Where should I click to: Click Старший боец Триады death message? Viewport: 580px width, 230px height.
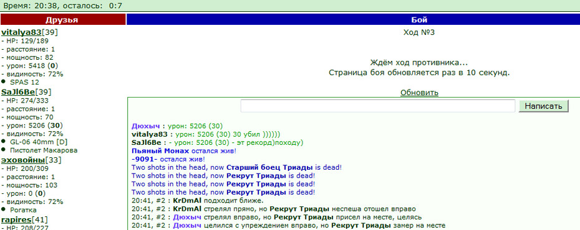[x=237, y=167]
